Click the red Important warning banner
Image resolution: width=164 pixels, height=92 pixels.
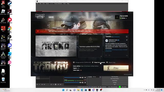tap(82, 31)
